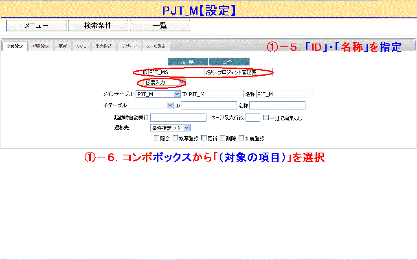This screenshot has width=417, height=260.
Task: Click the メニュー button
Action: pyautogui.click(x=36, y=26)
